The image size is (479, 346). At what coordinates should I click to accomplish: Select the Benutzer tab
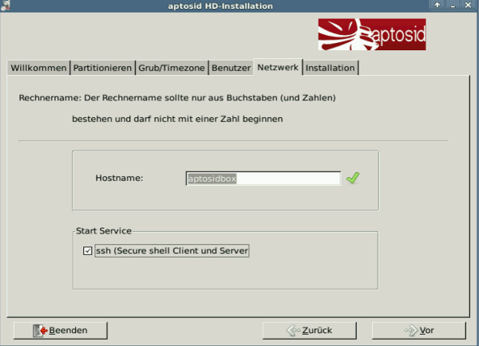coord(231,68)
